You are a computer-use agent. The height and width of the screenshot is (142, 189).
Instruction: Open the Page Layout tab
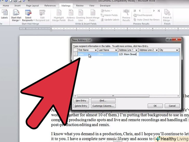point(32,6)
